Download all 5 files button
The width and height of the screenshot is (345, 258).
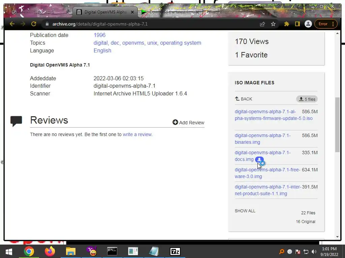(307, 99)
